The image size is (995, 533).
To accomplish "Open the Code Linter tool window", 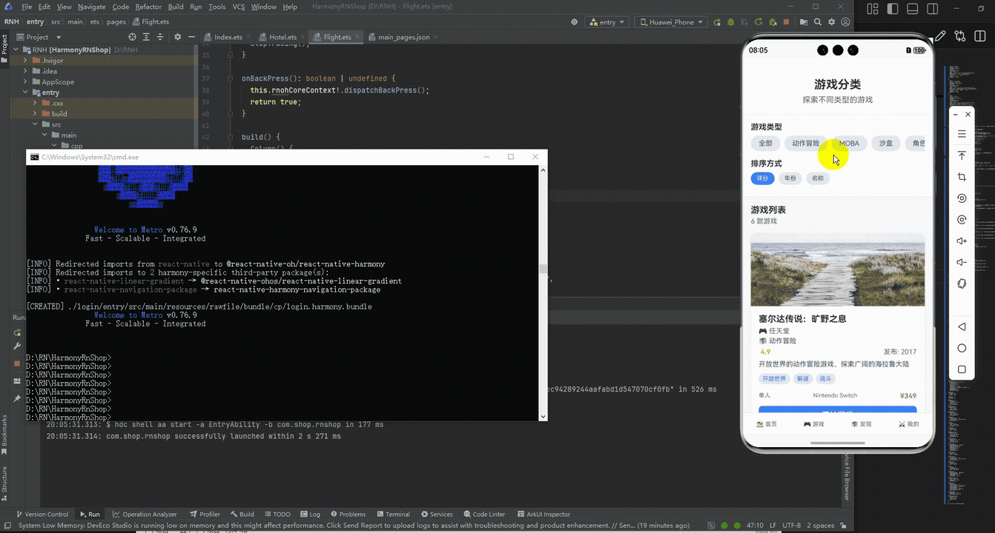I will 484,514.
